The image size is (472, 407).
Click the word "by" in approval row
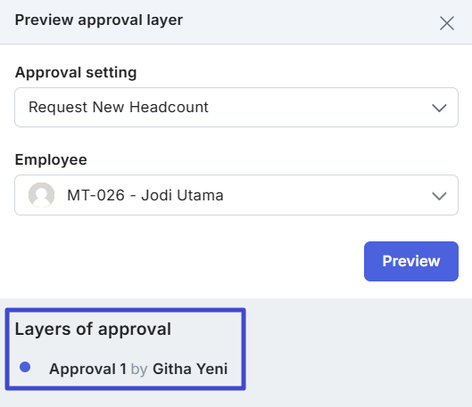[x=139, y=370]
